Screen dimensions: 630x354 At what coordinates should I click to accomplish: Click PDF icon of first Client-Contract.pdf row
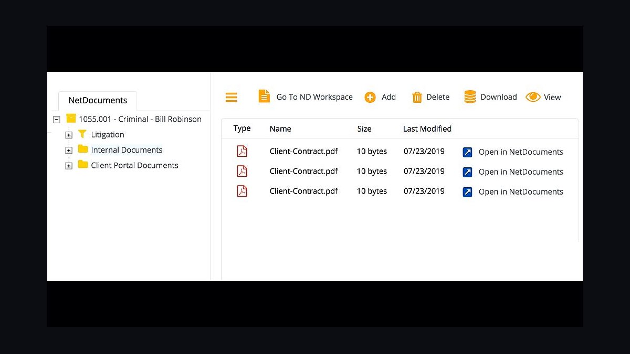tap(242, 152)
